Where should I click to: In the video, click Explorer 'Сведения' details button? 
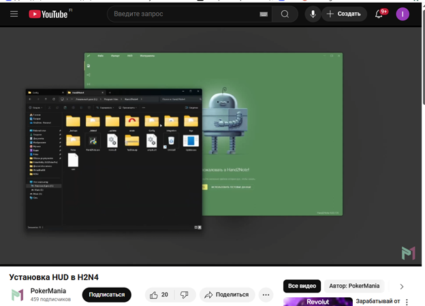191,107
